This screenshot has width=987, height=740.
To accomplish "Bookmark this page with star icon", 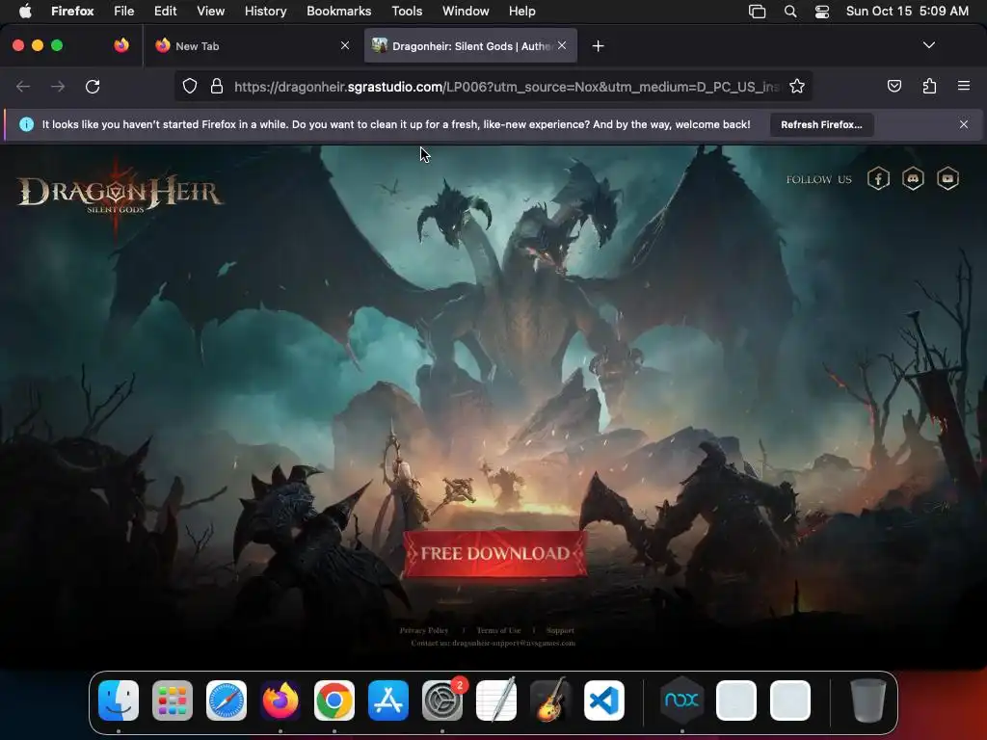I will (797, 86).
